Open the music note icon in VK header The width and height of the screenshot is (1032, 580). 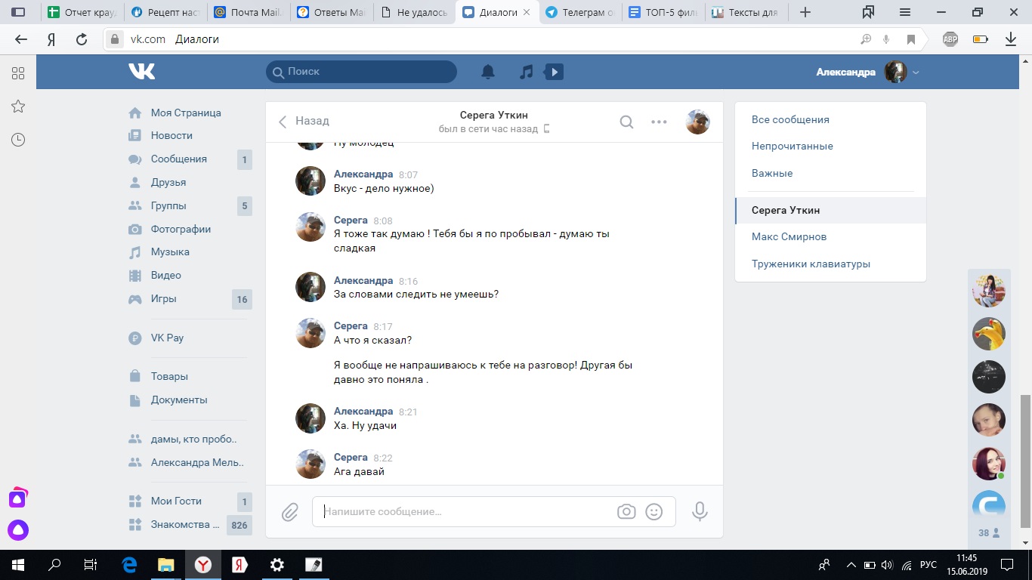click(527, 72)
